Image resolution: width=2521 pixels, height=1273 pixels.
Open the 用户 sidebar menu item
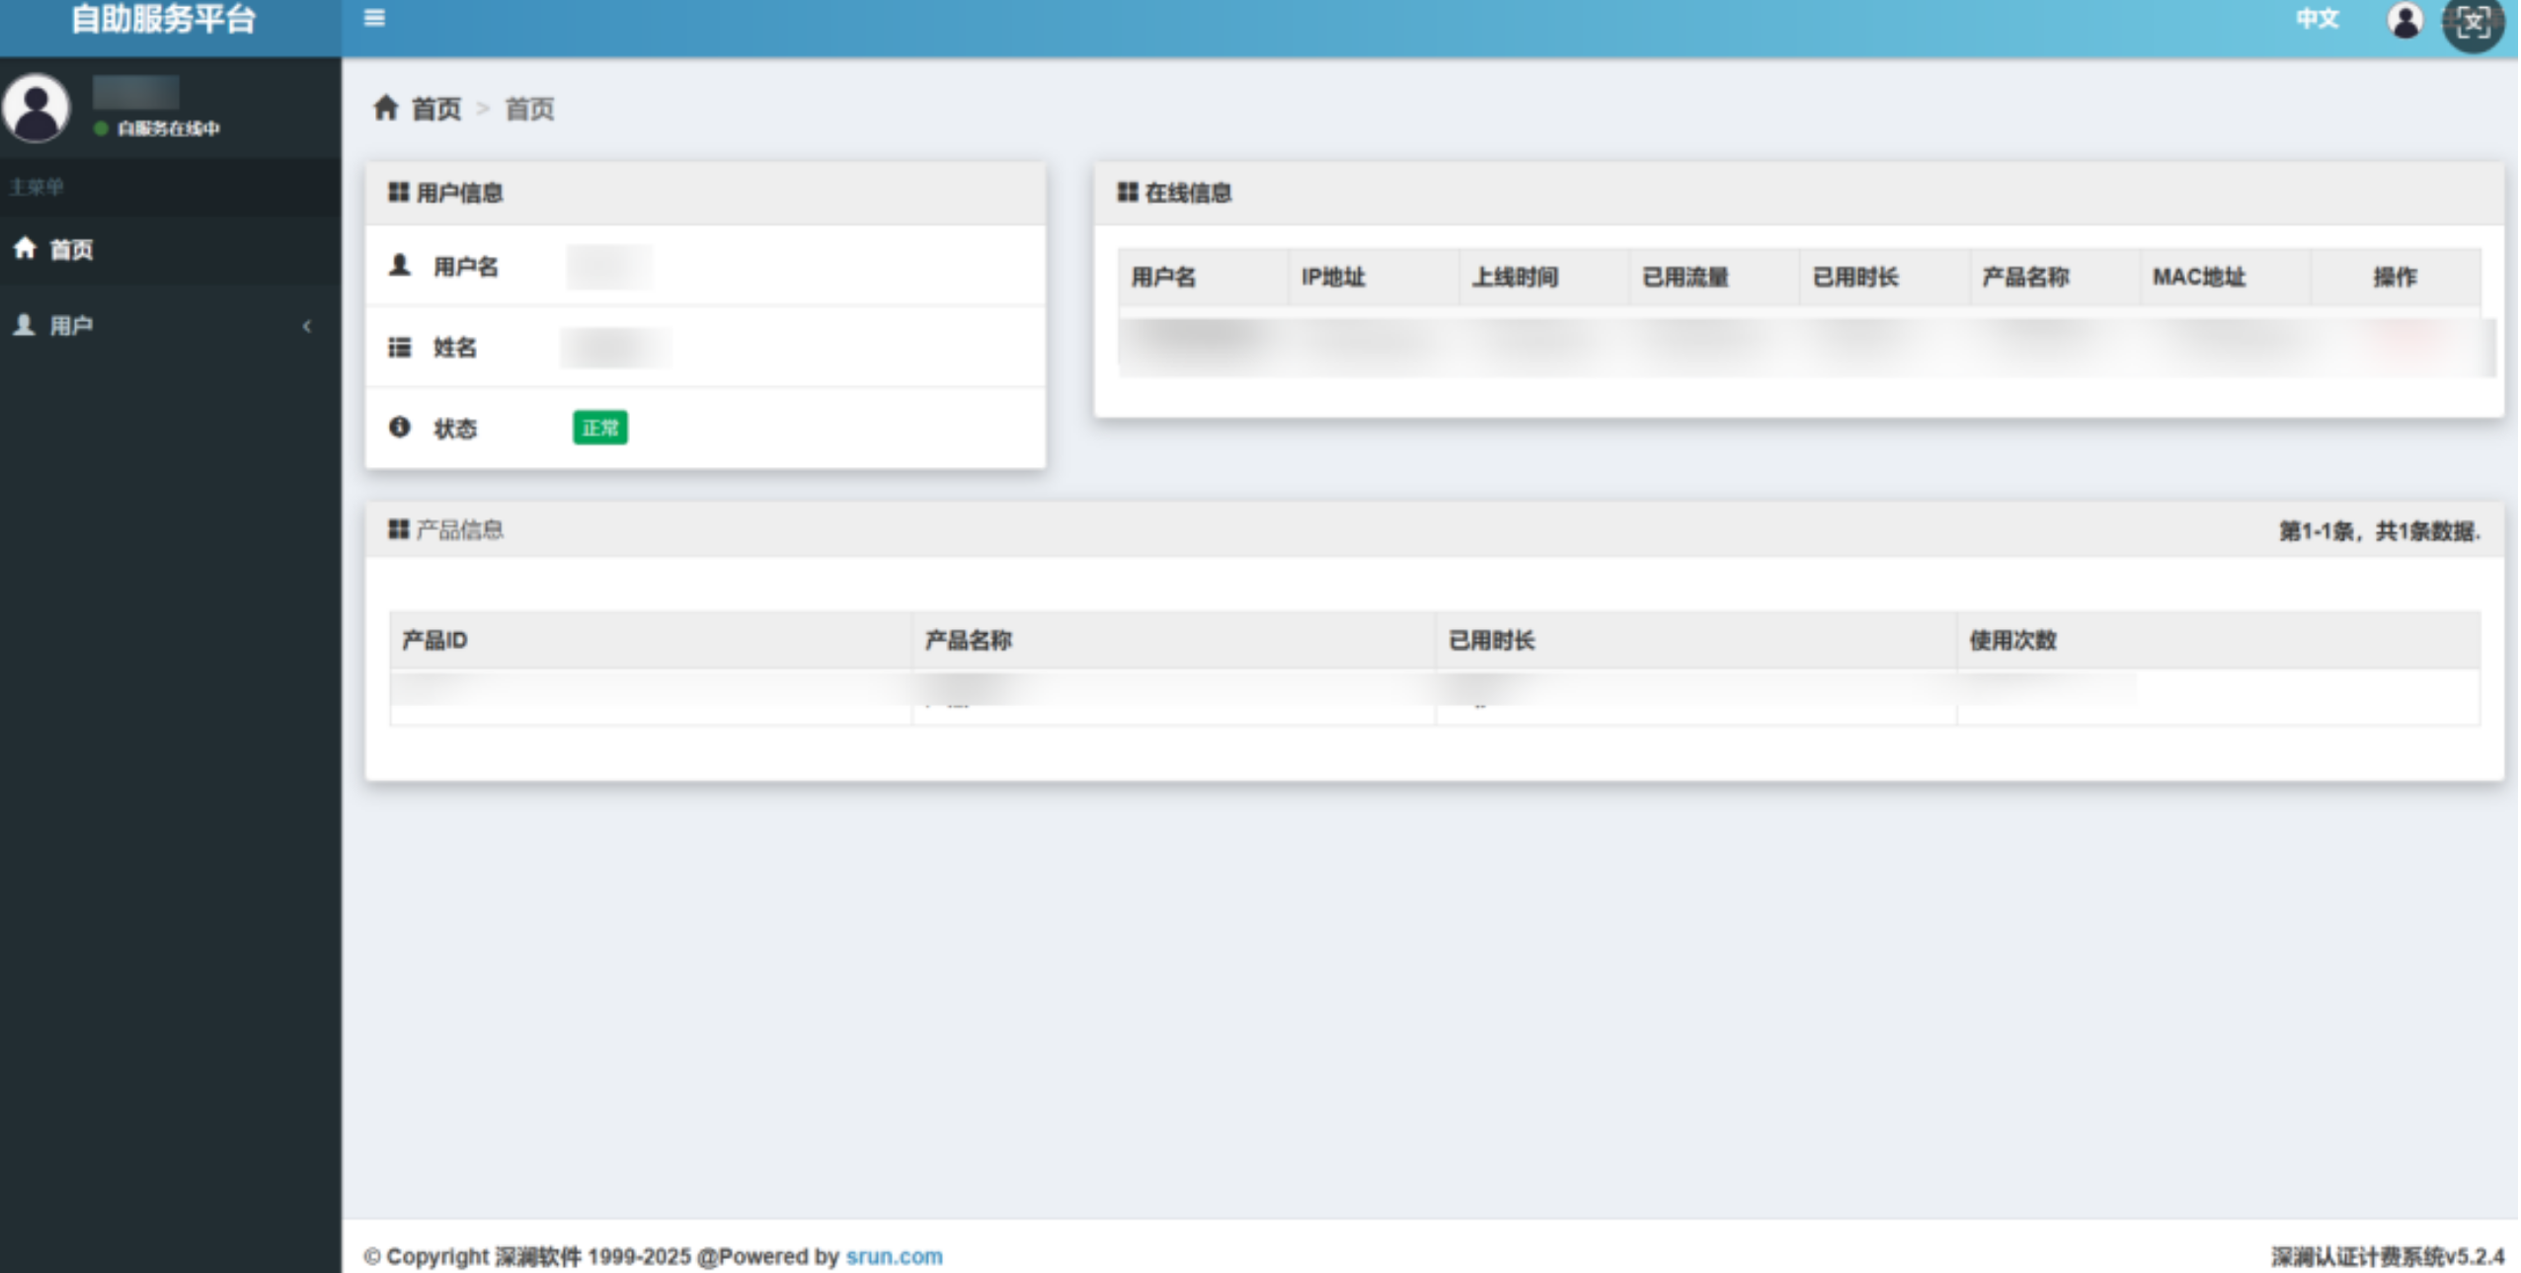(71, 325)
